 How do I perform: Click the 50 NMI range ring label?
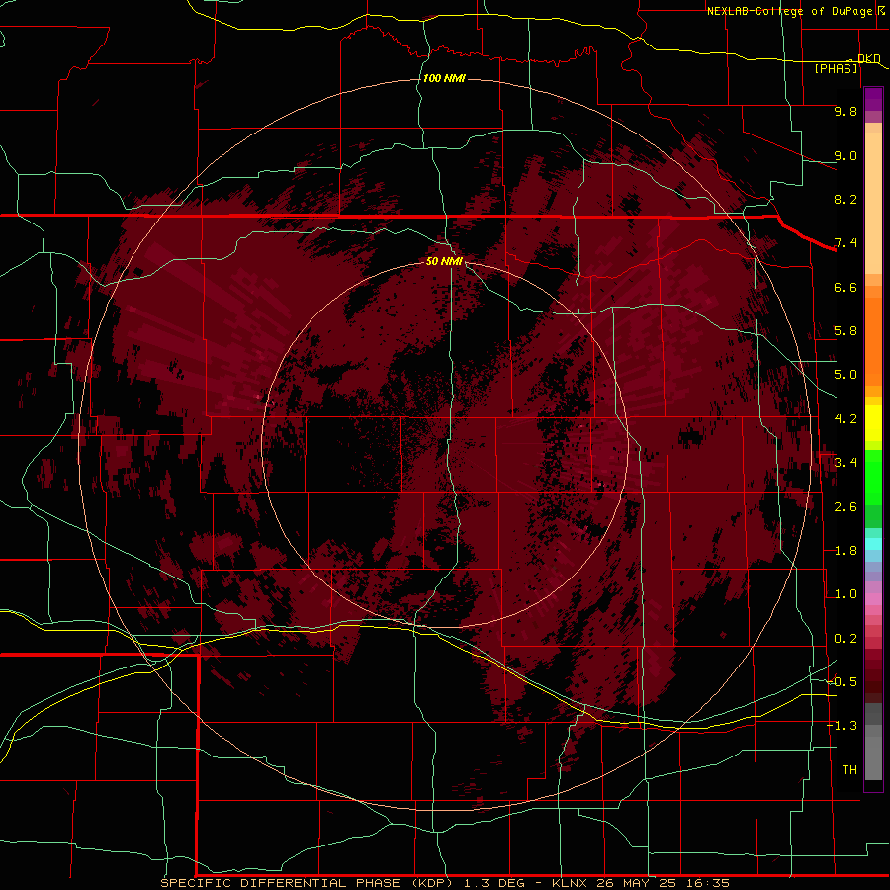(444, 261)
